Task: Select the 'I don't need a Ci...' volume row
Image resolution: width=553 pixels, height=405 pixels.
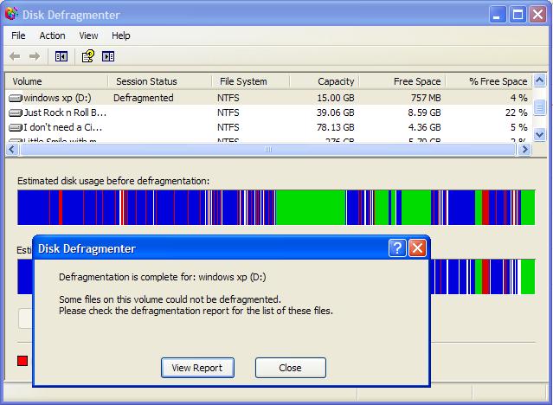Action: click(x=269, y=127)
